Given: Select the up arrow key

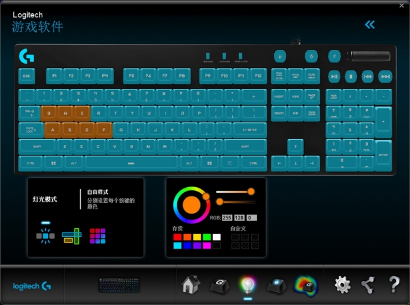Looking at the screenshot, I should click(x=295, y=147).
